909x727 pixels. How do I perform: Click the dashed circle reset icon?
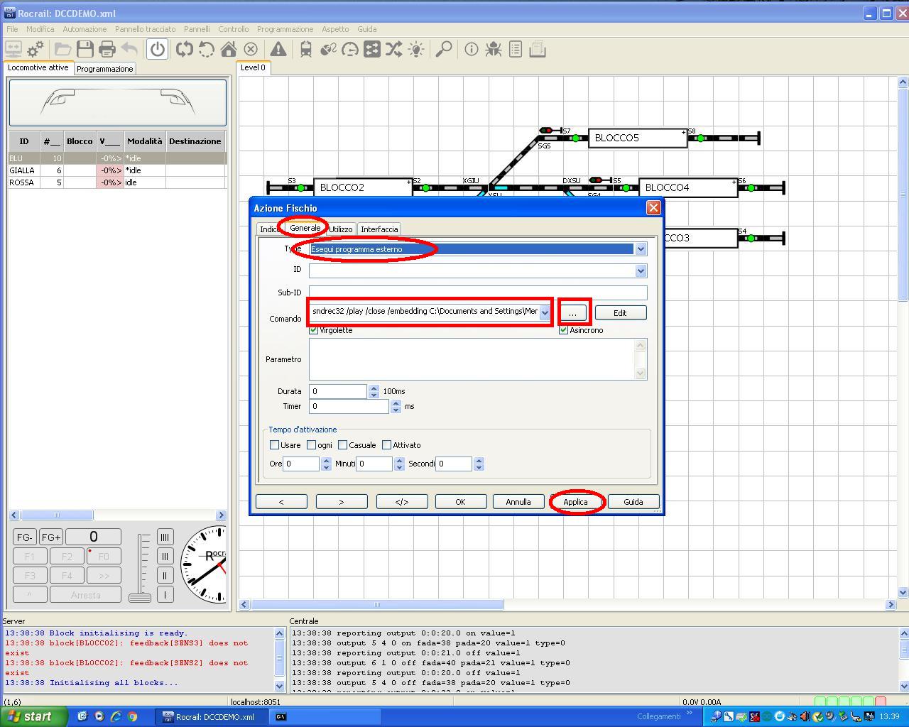click(207, 49)
